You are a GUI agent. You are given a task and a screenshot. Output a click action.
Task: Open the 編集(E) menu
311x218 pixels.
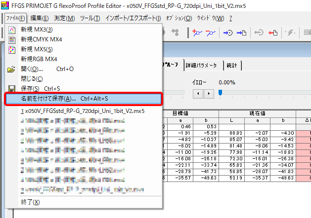(39, 18)
